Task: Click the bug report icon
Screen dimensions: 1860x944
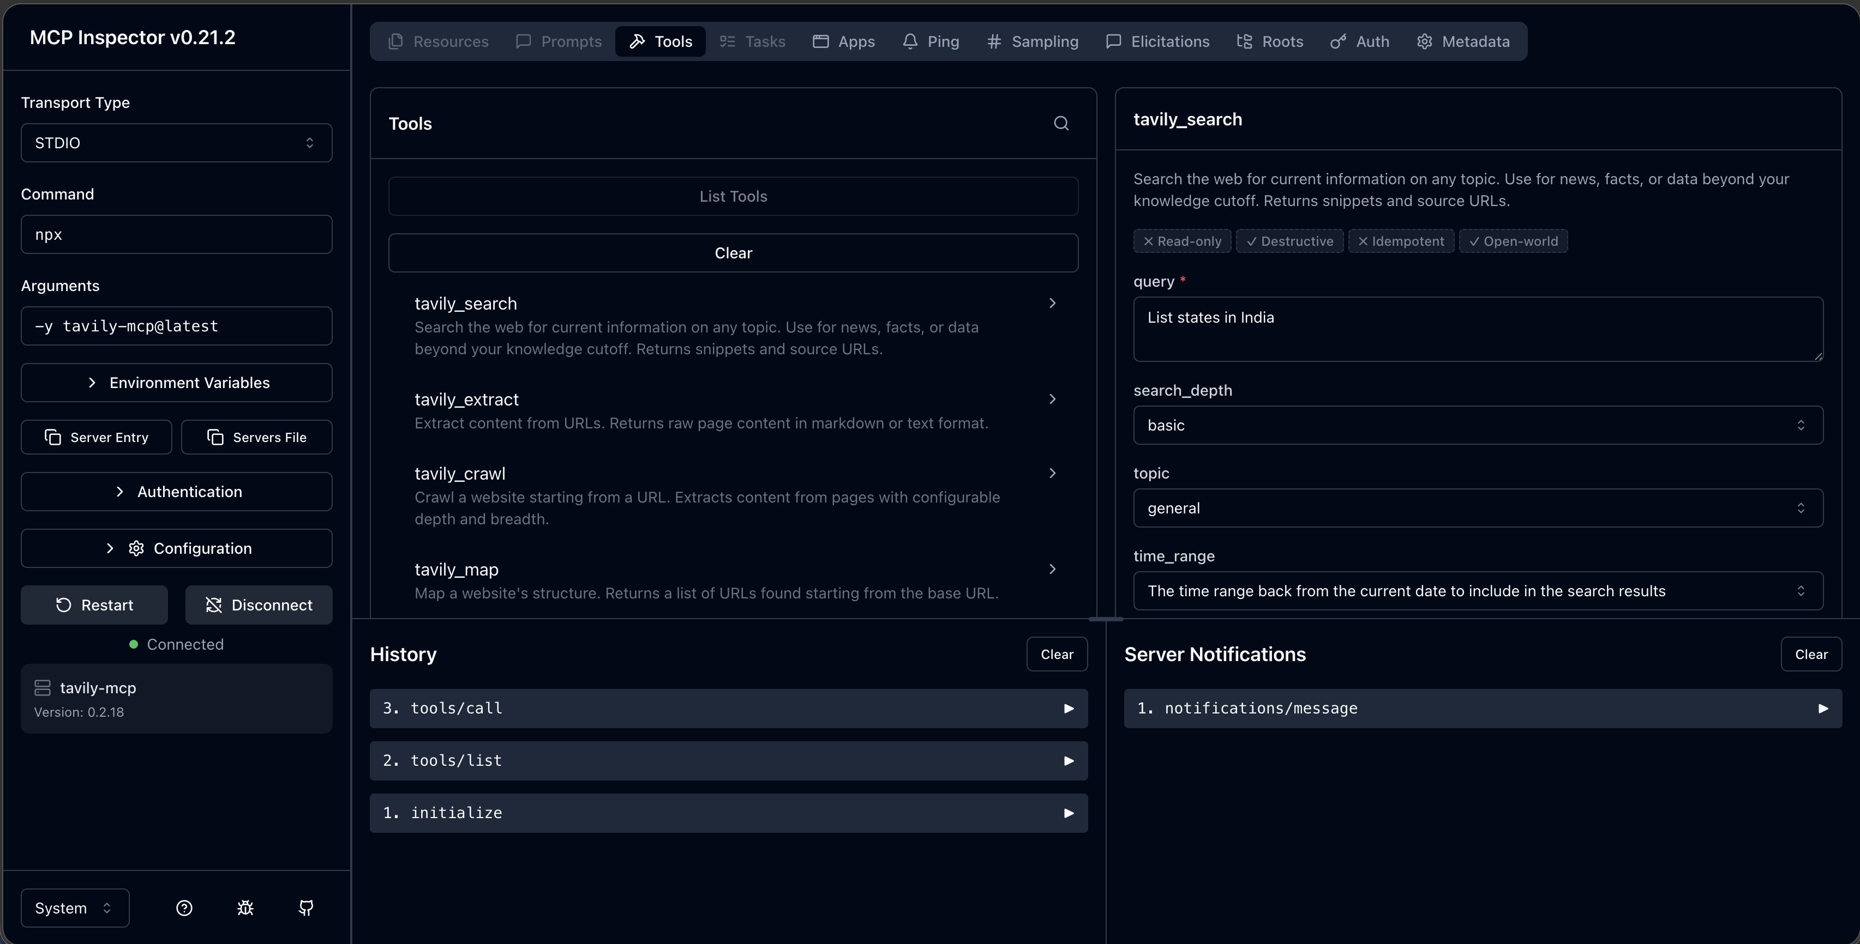Action: coord(245,908)
